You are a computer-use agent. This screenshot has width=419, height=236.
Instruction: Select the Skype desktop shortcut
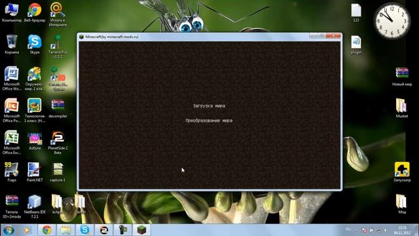click(x=35, y=45)
